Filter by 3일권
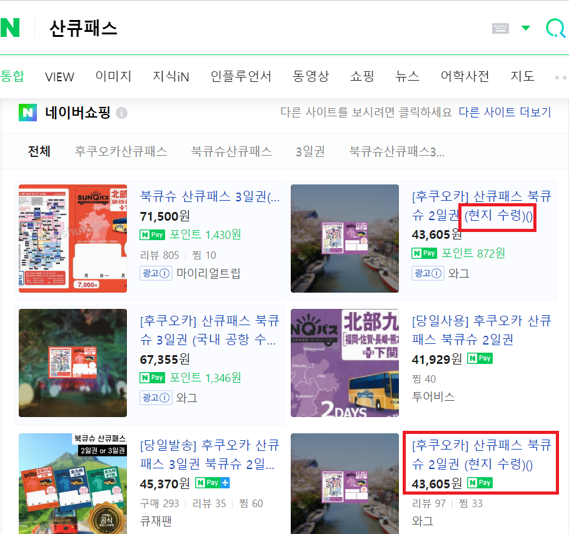The width and height of the screenshot is (569, 534). [x=310, y=151]
